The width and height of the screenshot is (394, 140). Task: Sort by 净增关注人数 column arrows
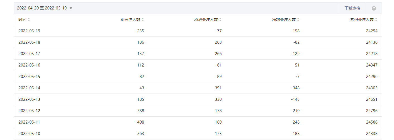298,19
